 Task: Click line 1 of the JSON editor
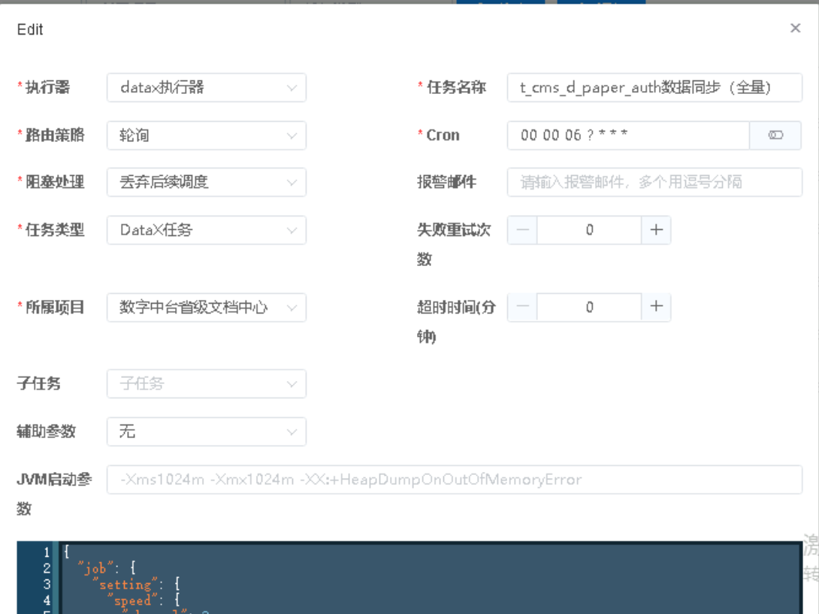(431, 552)
